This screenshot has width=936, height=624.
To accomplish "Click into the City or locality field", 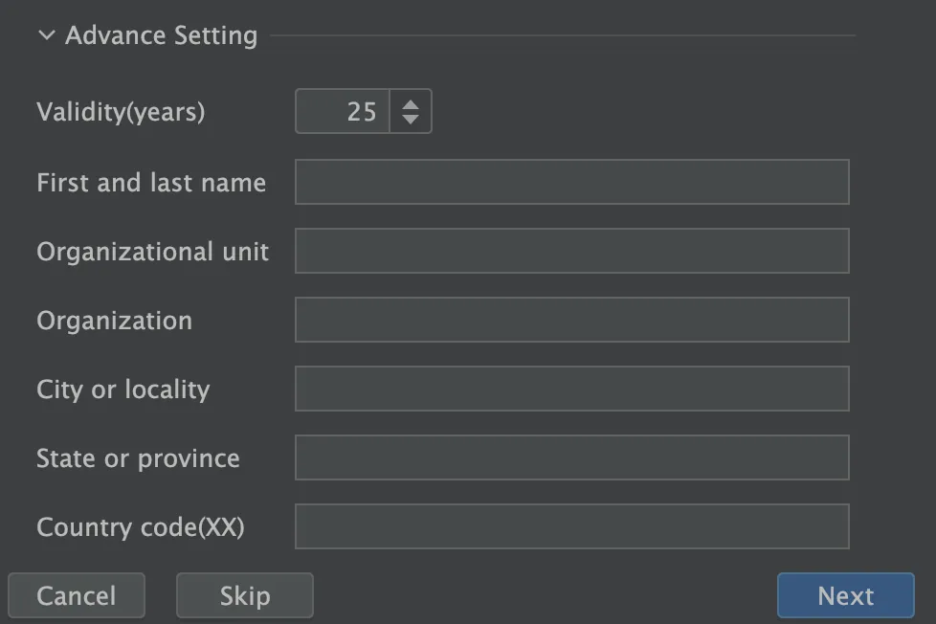I will (x=571, y=390).
